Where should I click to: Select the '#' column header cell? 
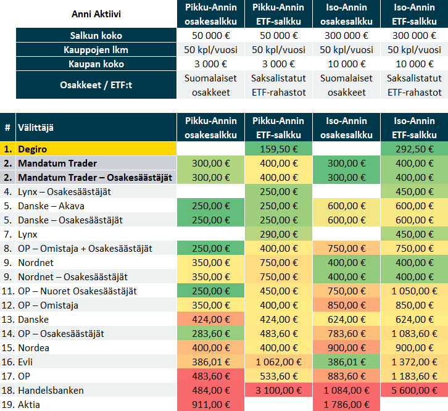8,128
